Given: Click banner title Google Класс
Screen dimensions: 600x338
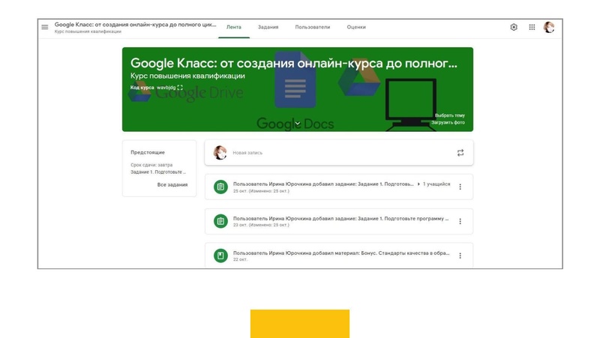Looking at the screenshot, I should coord(293,63).
